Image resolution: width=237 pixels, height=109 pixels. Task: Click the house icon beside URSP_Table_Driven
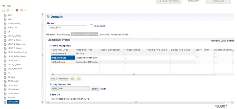(x=5, y=57)
